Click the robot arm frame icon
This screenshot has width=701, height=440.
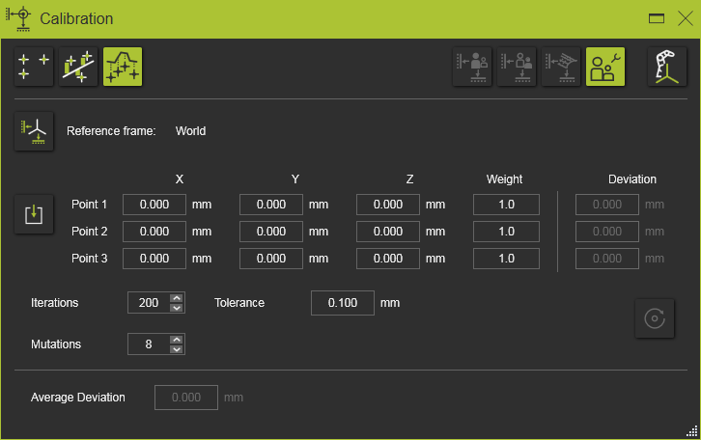666,67
